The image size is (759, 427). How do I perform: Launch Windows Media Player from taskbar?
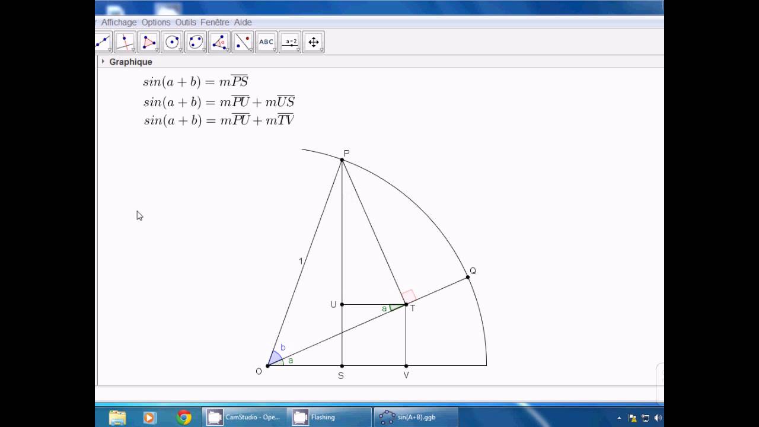[149, 418]
